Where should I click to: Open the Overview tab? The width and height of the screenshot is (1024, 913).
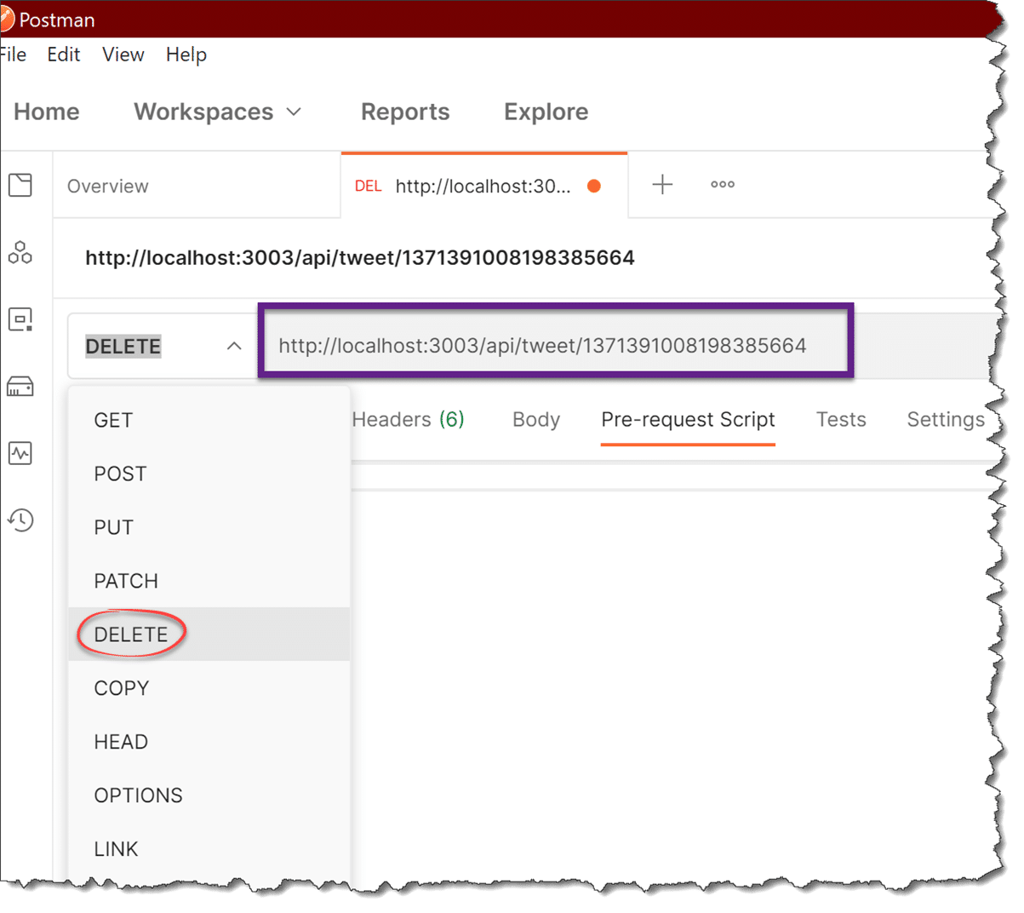(x=108, y=187)
